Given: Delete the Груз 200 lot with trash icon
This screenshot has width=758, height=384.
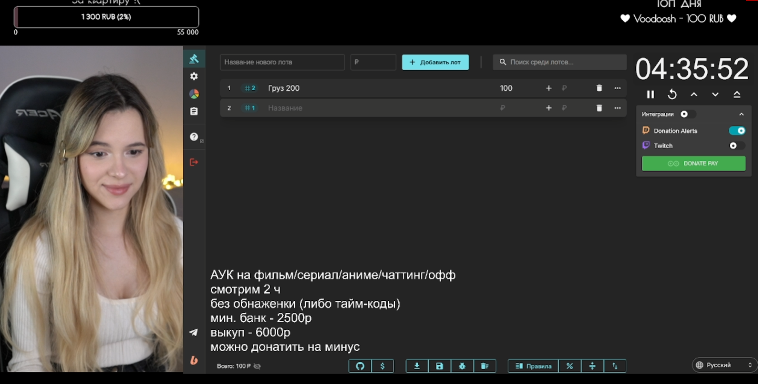Looking at the screenshot, I should click(599, 88).
